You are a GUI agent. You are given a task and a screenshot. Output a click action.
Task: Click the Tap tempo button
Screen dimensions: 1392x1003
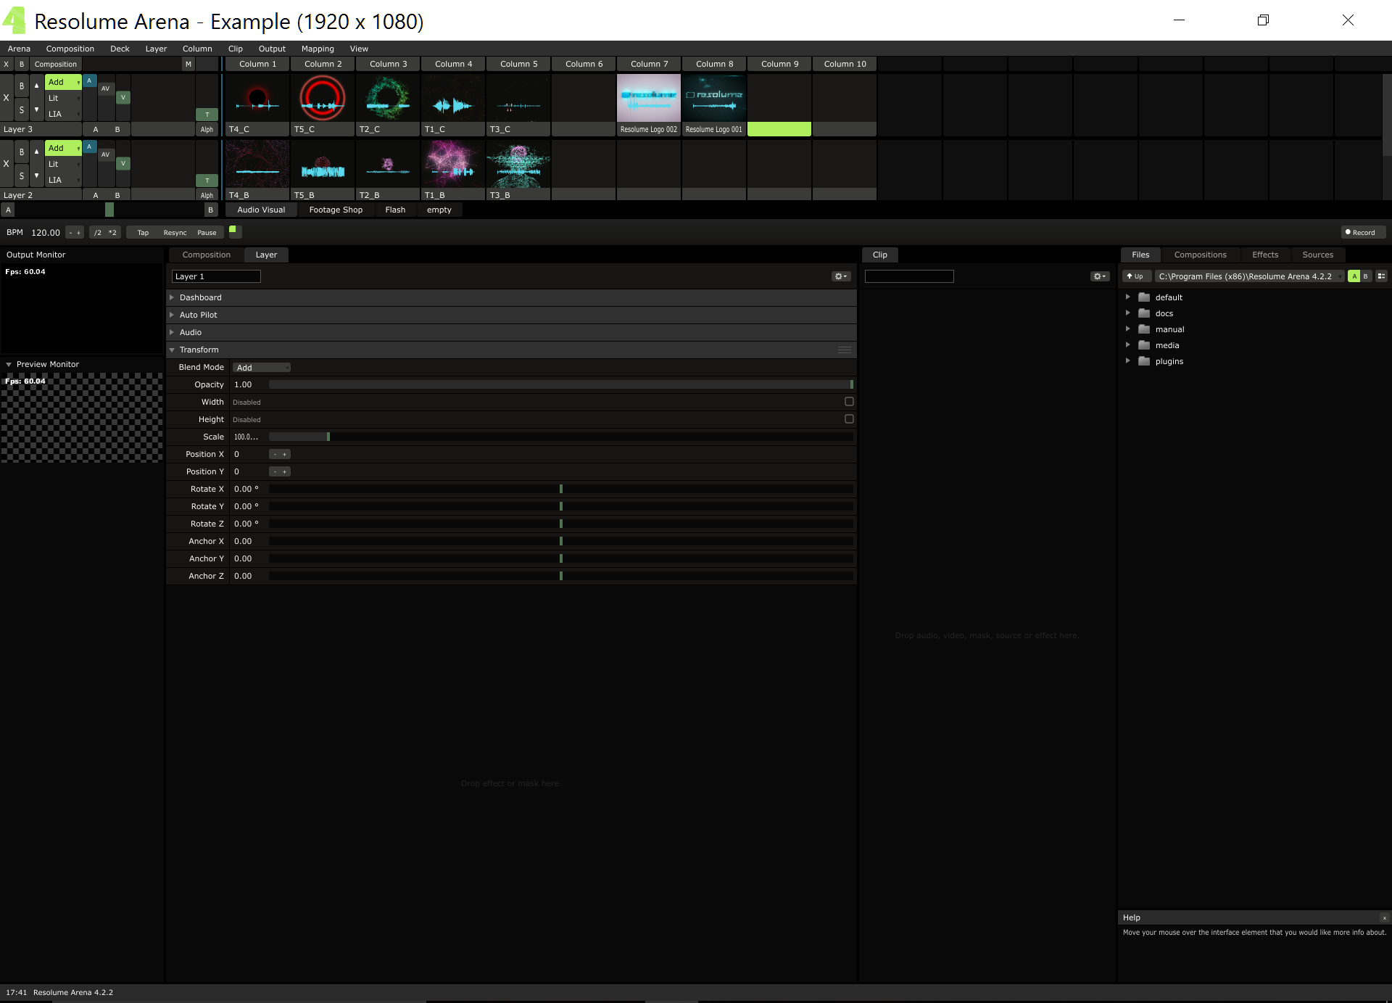tap(143, 233)
